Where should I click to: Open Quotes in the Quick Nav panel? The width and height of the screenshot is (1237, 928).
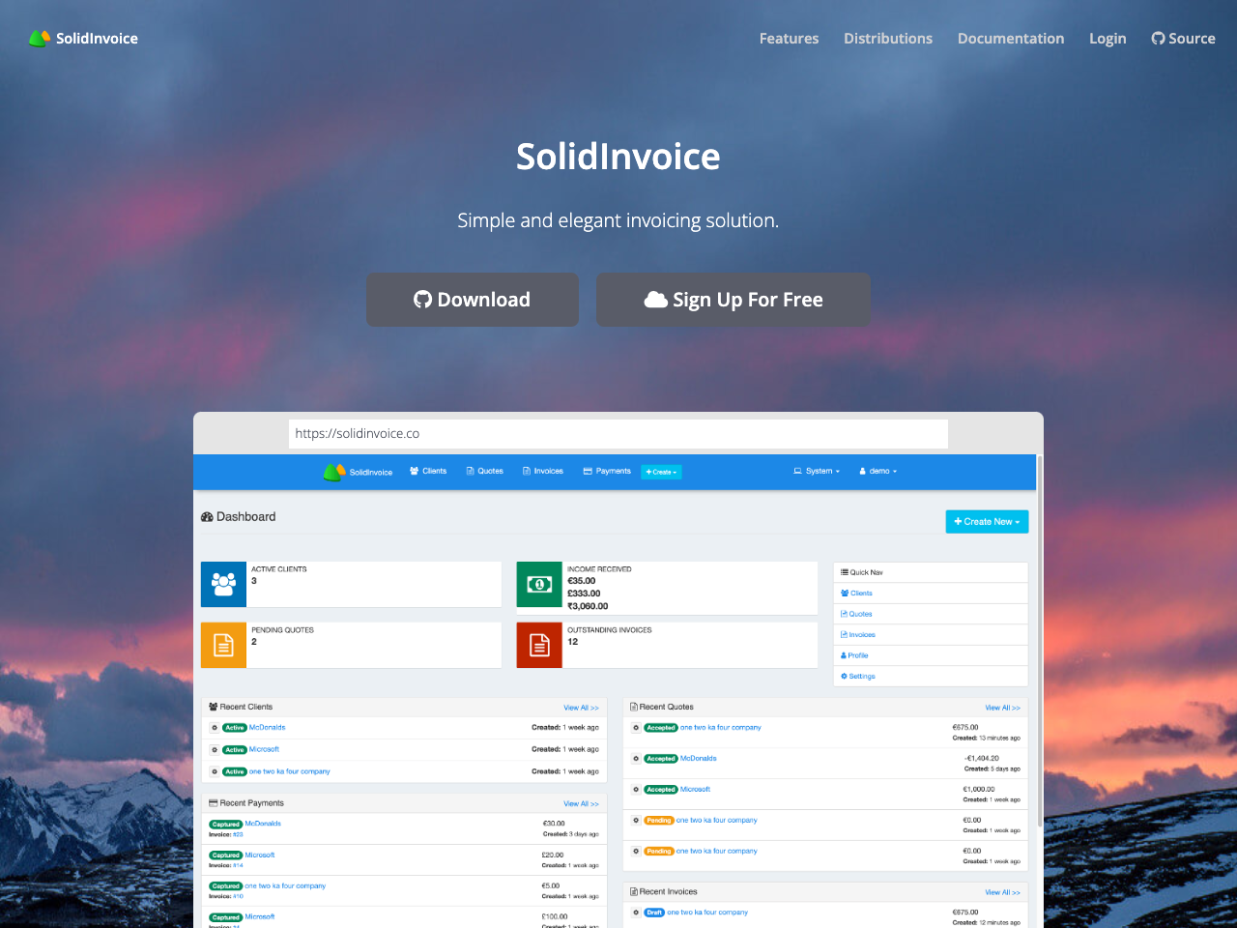click(x=856, y=614)
